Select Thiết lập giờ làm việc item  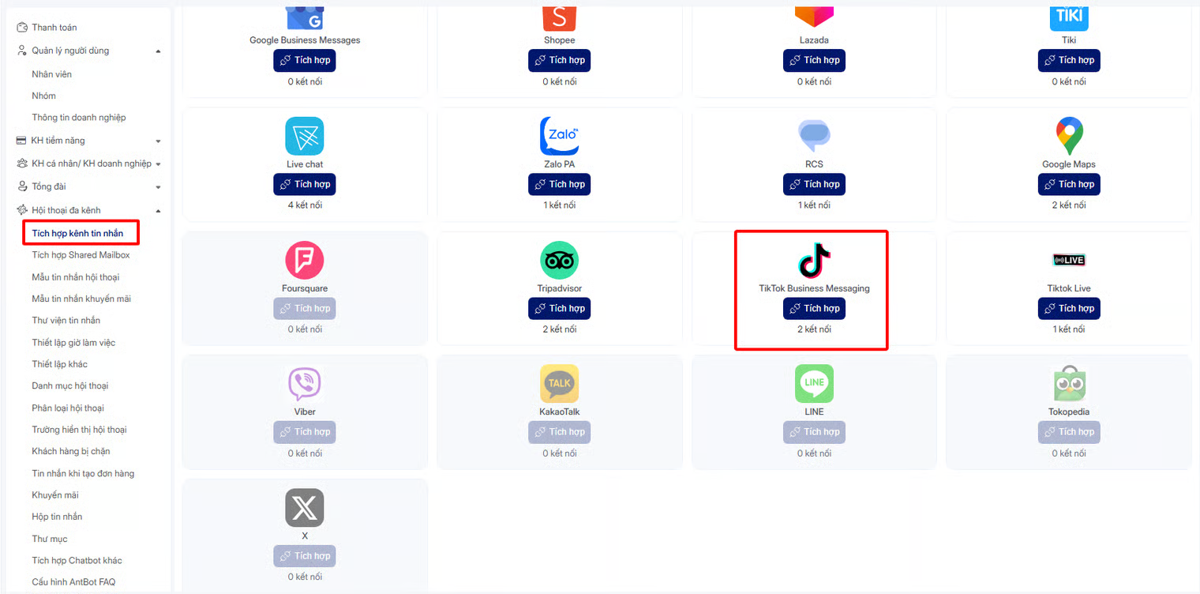point(73,343)
